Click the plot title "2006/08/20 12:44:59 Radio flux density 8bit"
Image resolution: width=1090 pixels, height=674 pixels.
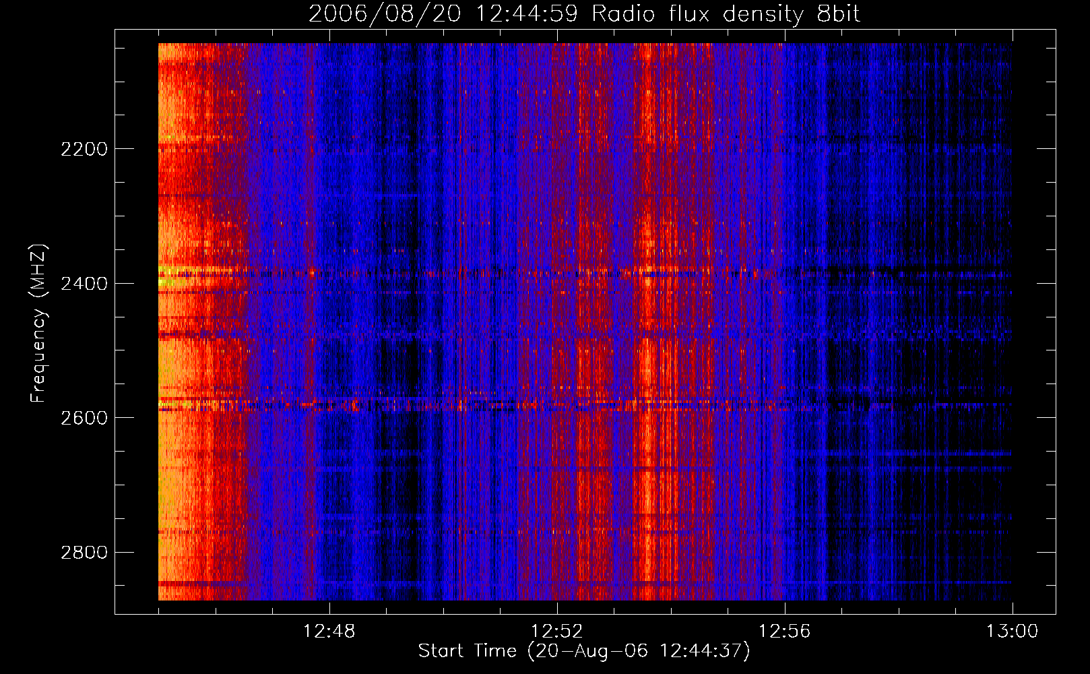pos(585,13)
